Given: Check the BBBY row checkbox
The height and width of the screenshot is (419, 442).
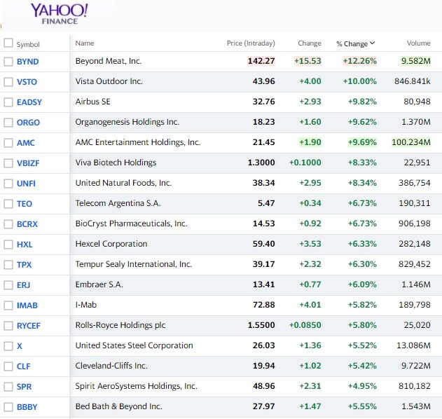Looking at the screenshot, I should coord(8,406).
